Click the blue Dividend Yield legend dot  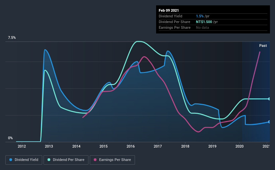(x=11, y=160)
